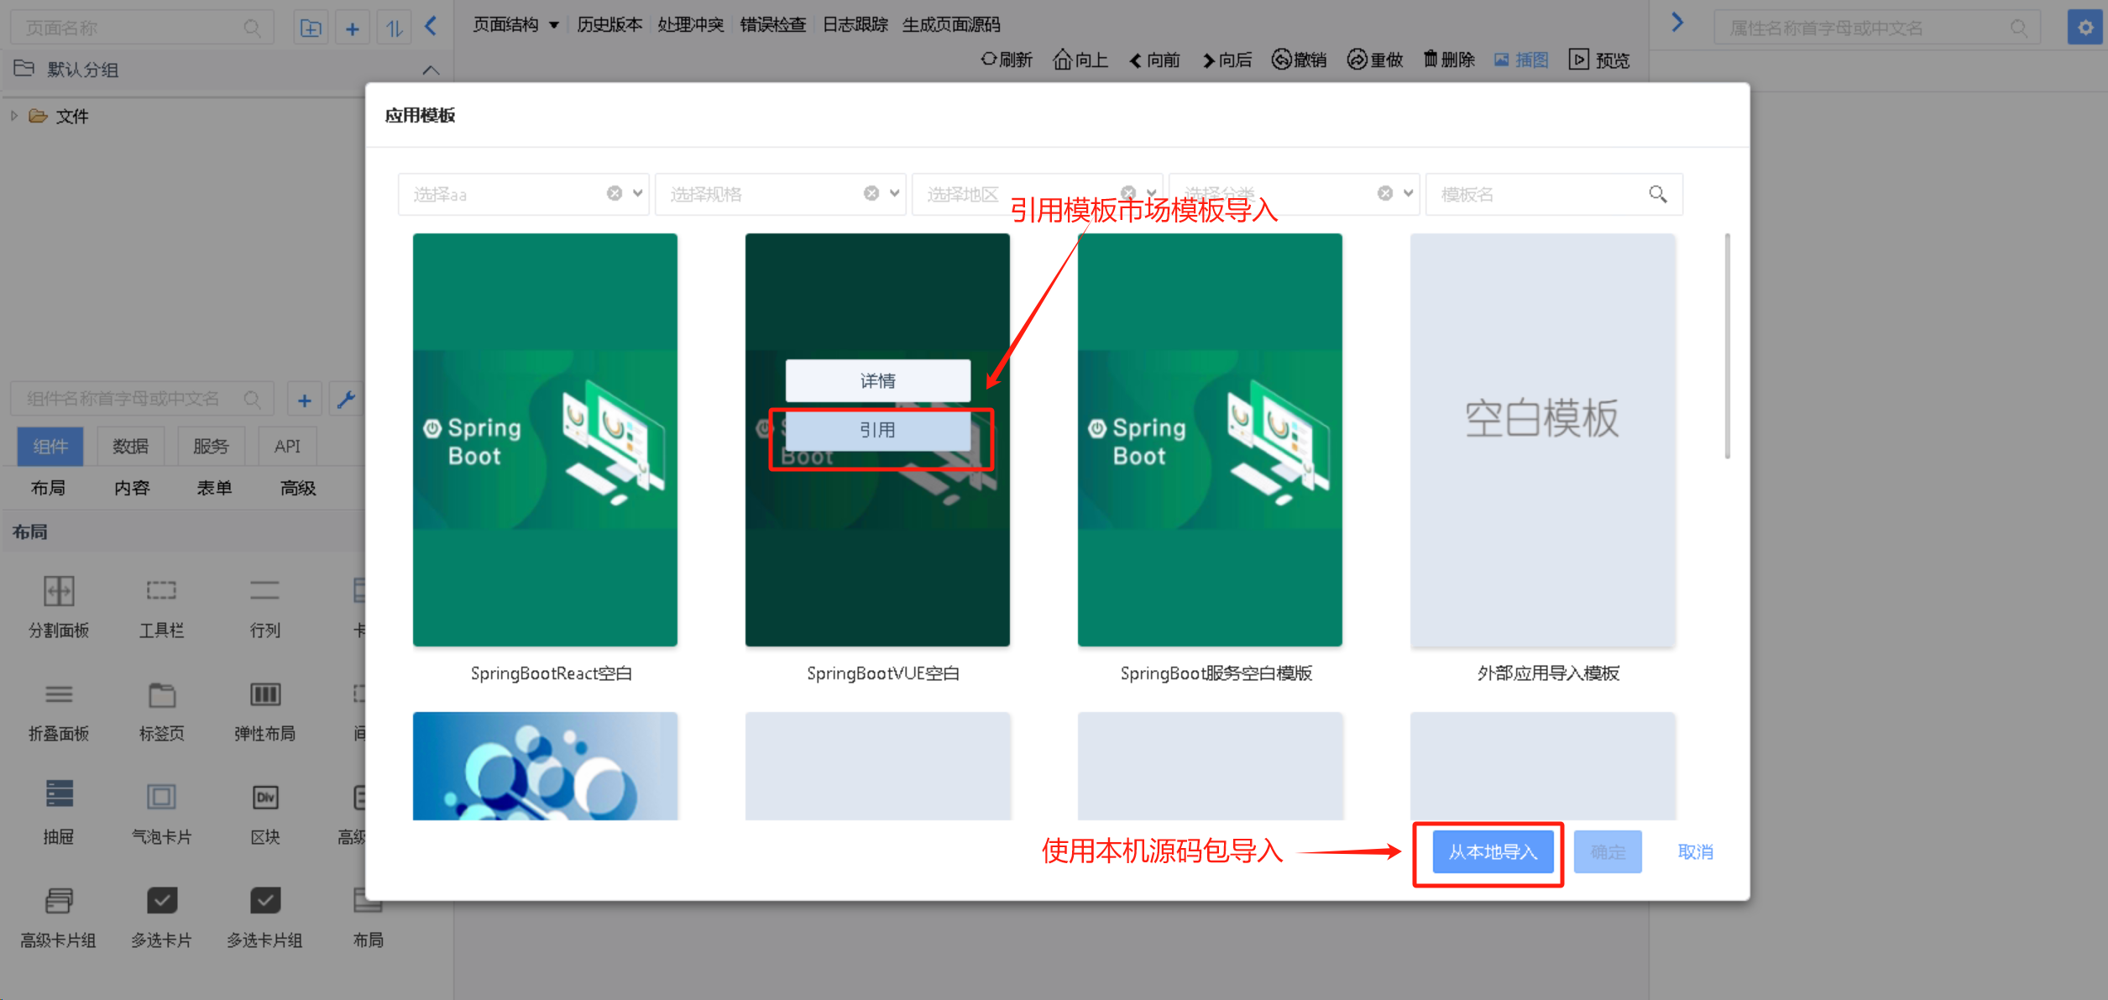Click 生成页面源码 menu item
This screenshot has width=2108, height=1000.
(x=951, y=24)
